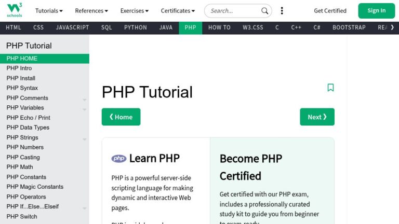Open the Exercises dropdown menu
Viewport: 399px width, 224px height.
pyautogui.click(x=135, y=11)
